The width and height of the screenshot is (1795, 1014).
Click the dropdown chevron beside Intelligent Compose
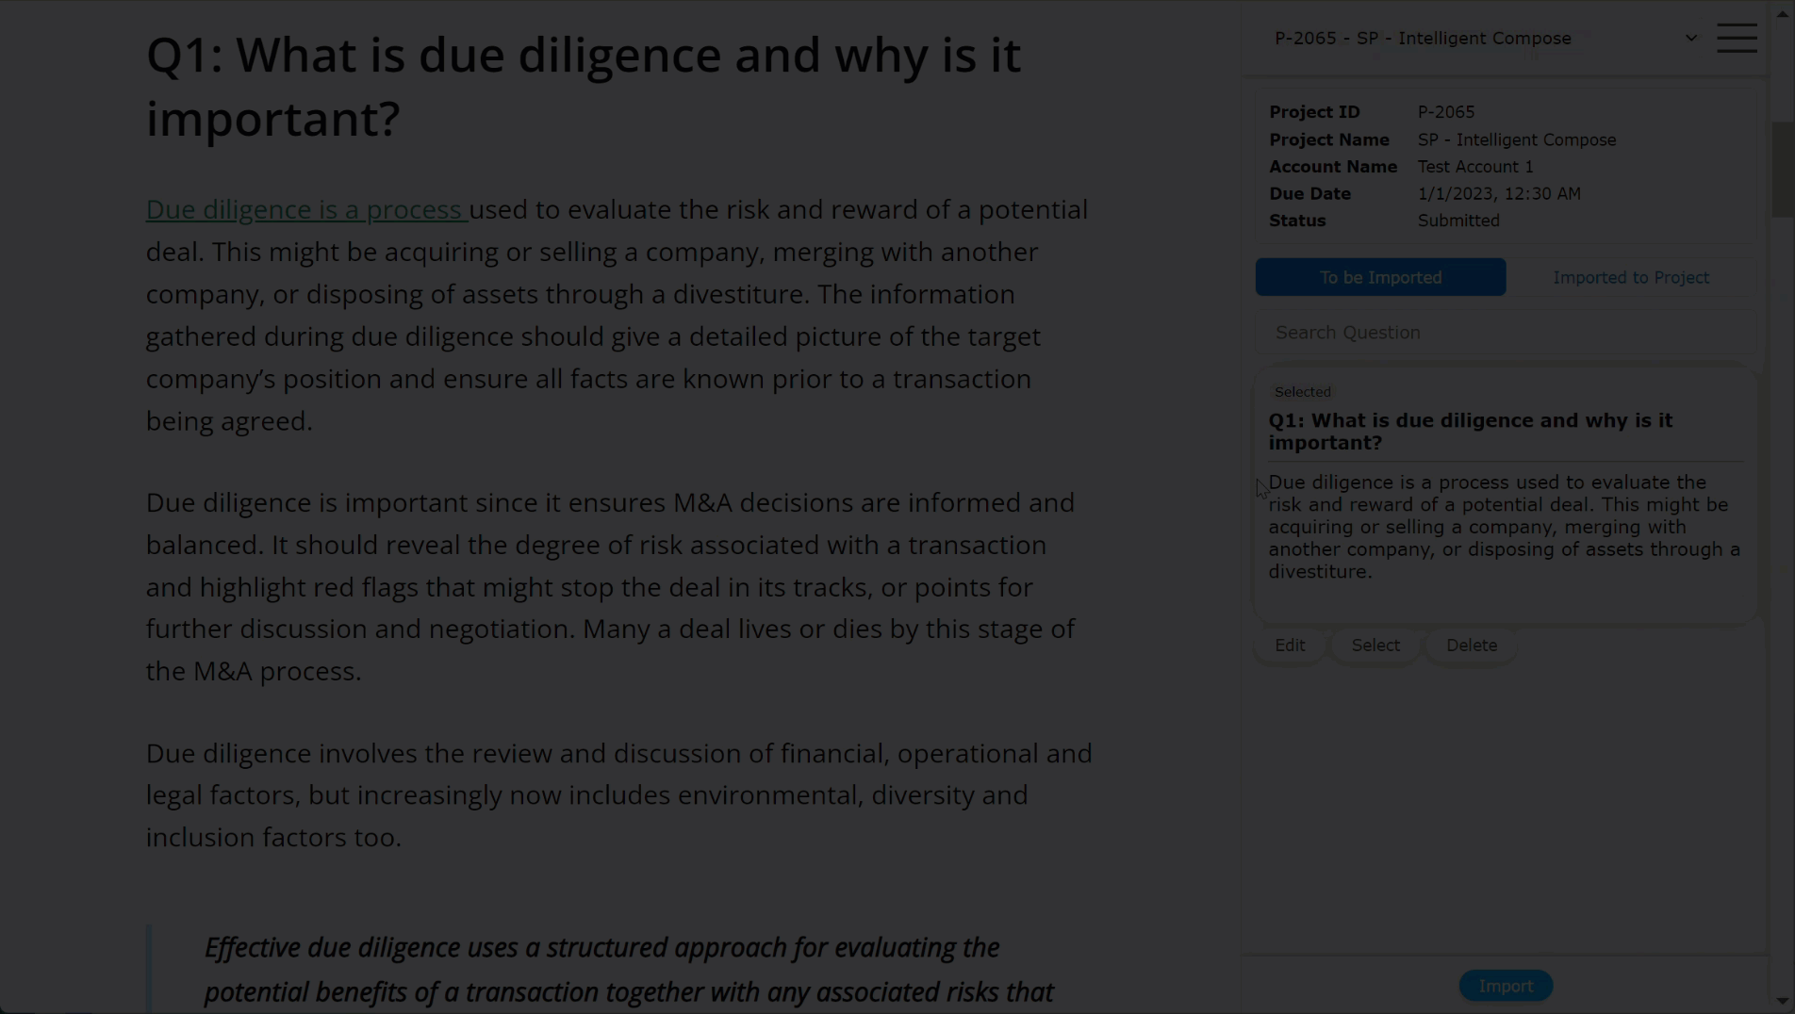click(1691, 39)
